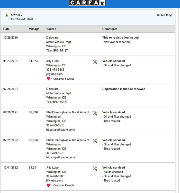This screenshot has height=193, width=180.
Task: Click the Registration issued or renewed comment
Action: [x=124, y=89]
